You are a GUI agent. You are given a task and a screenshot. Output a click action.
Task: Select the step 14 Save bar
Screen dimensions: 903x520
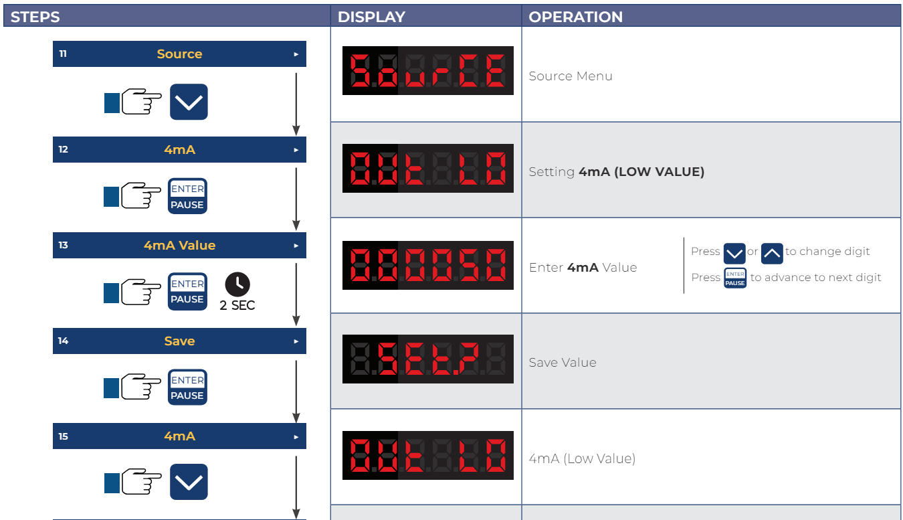pos(179,341)
